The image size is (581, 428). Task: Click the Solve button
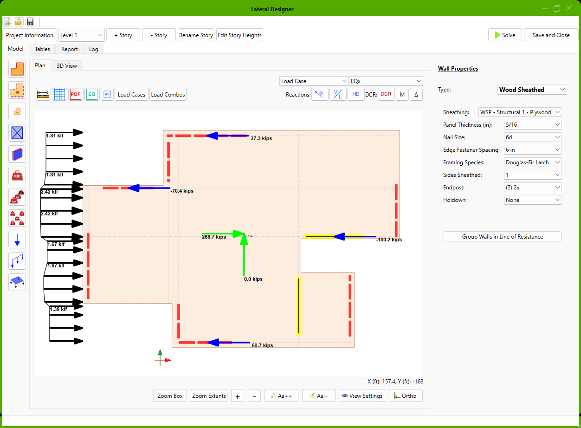point(505,35)
